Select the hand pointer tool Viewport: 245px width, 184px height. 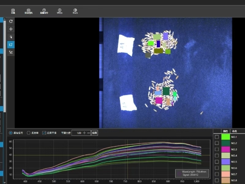pyautogui.click(x=11, y=37)
